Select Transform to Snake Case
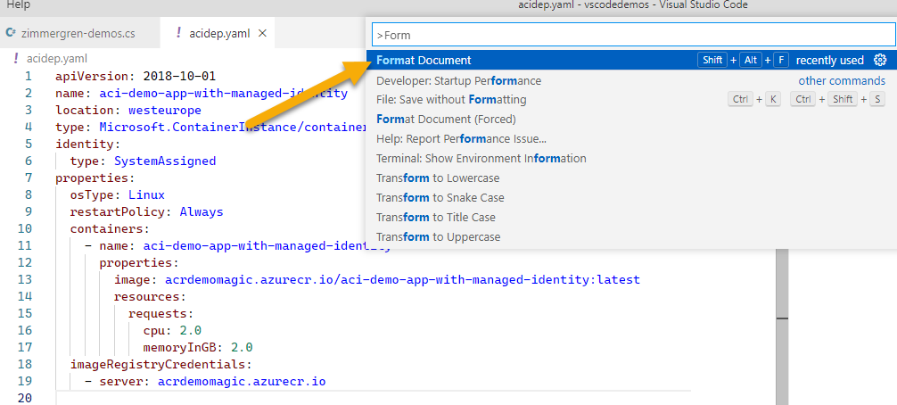 click(x=440, y=198)
